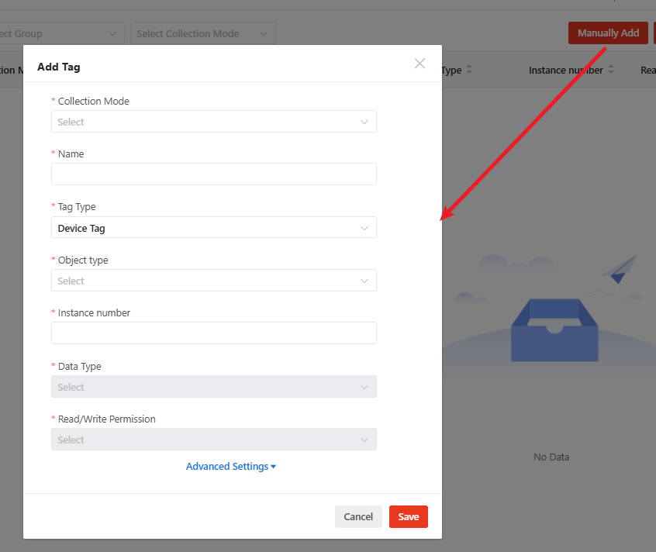Open the Select Collection Mode filter
This screenshot has width=656, height=552.
[203, 33]
